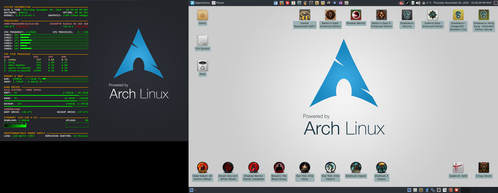Click the volume speaker icon in tray
This screenshot has height=193, width=498.
pyautogui.click(x=418, y=3)
